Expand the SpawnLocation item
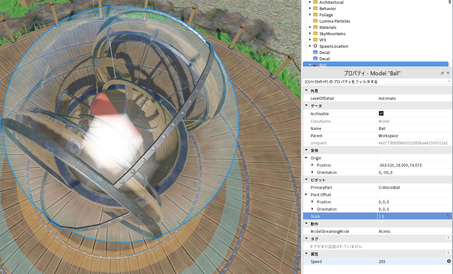This screenshot has width=453, height=274. 310,46
